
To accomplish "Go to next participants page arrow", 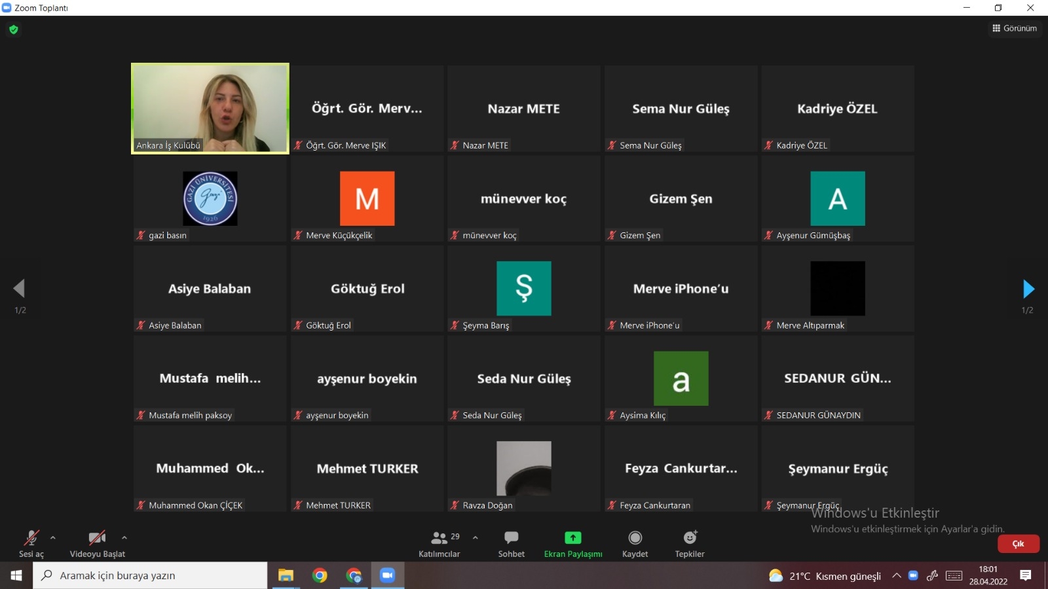I will (1028, 289).
